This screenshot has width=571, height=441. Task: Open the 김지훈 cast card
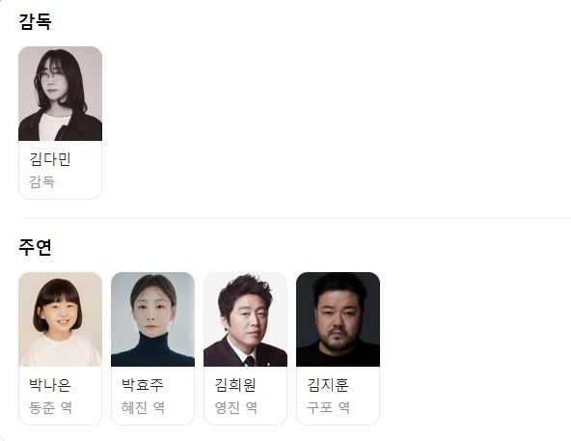tap(338, 348)
